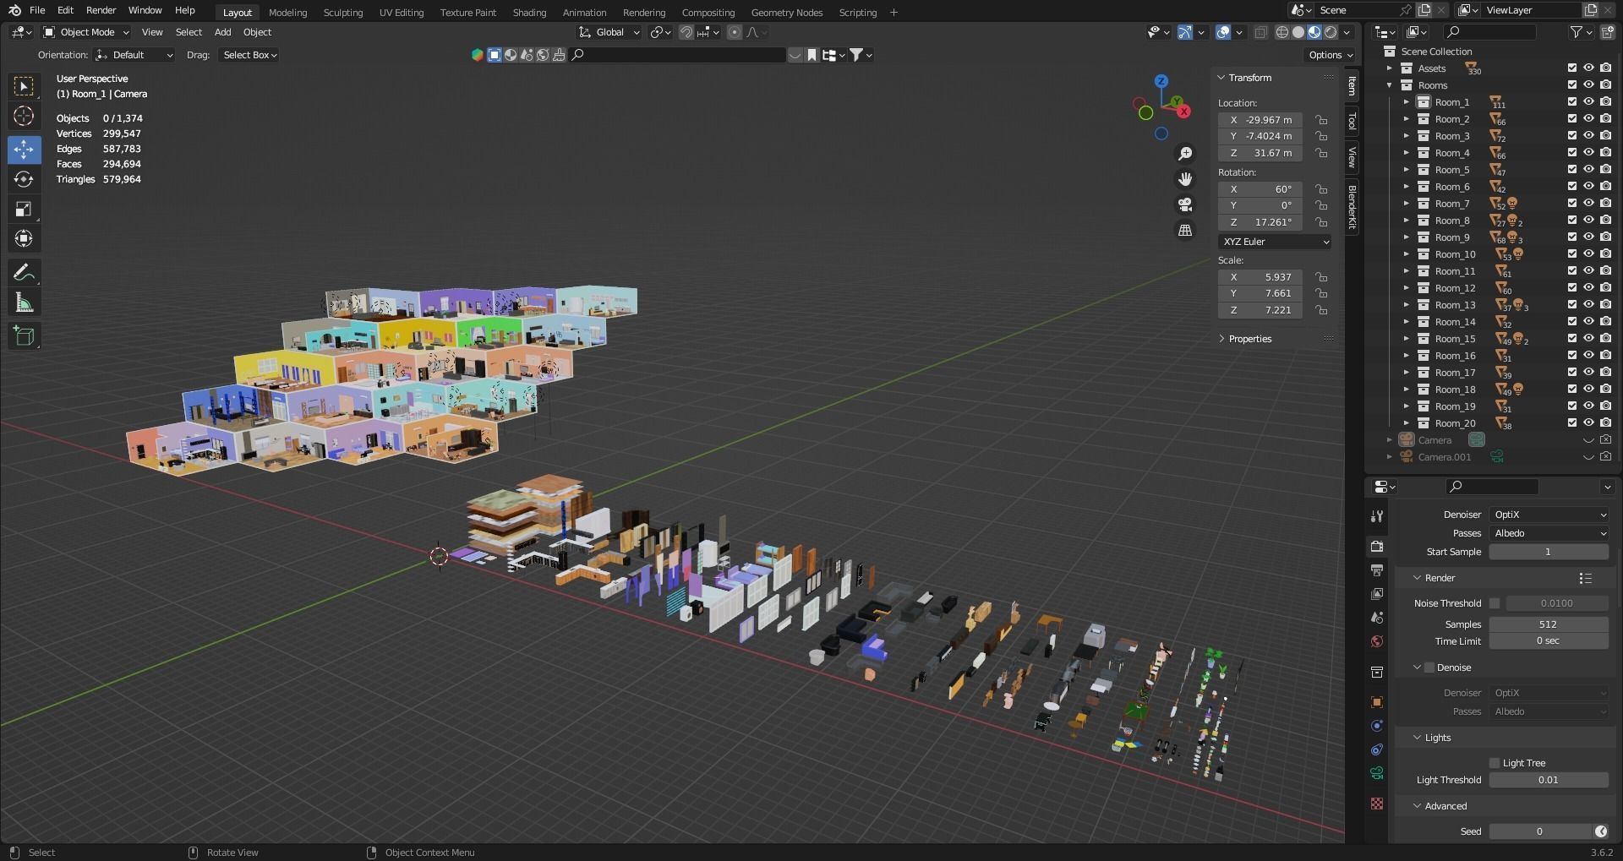1623x861 pixels.
Task: Enable the Denoise checkbox
Action: 1429,668
